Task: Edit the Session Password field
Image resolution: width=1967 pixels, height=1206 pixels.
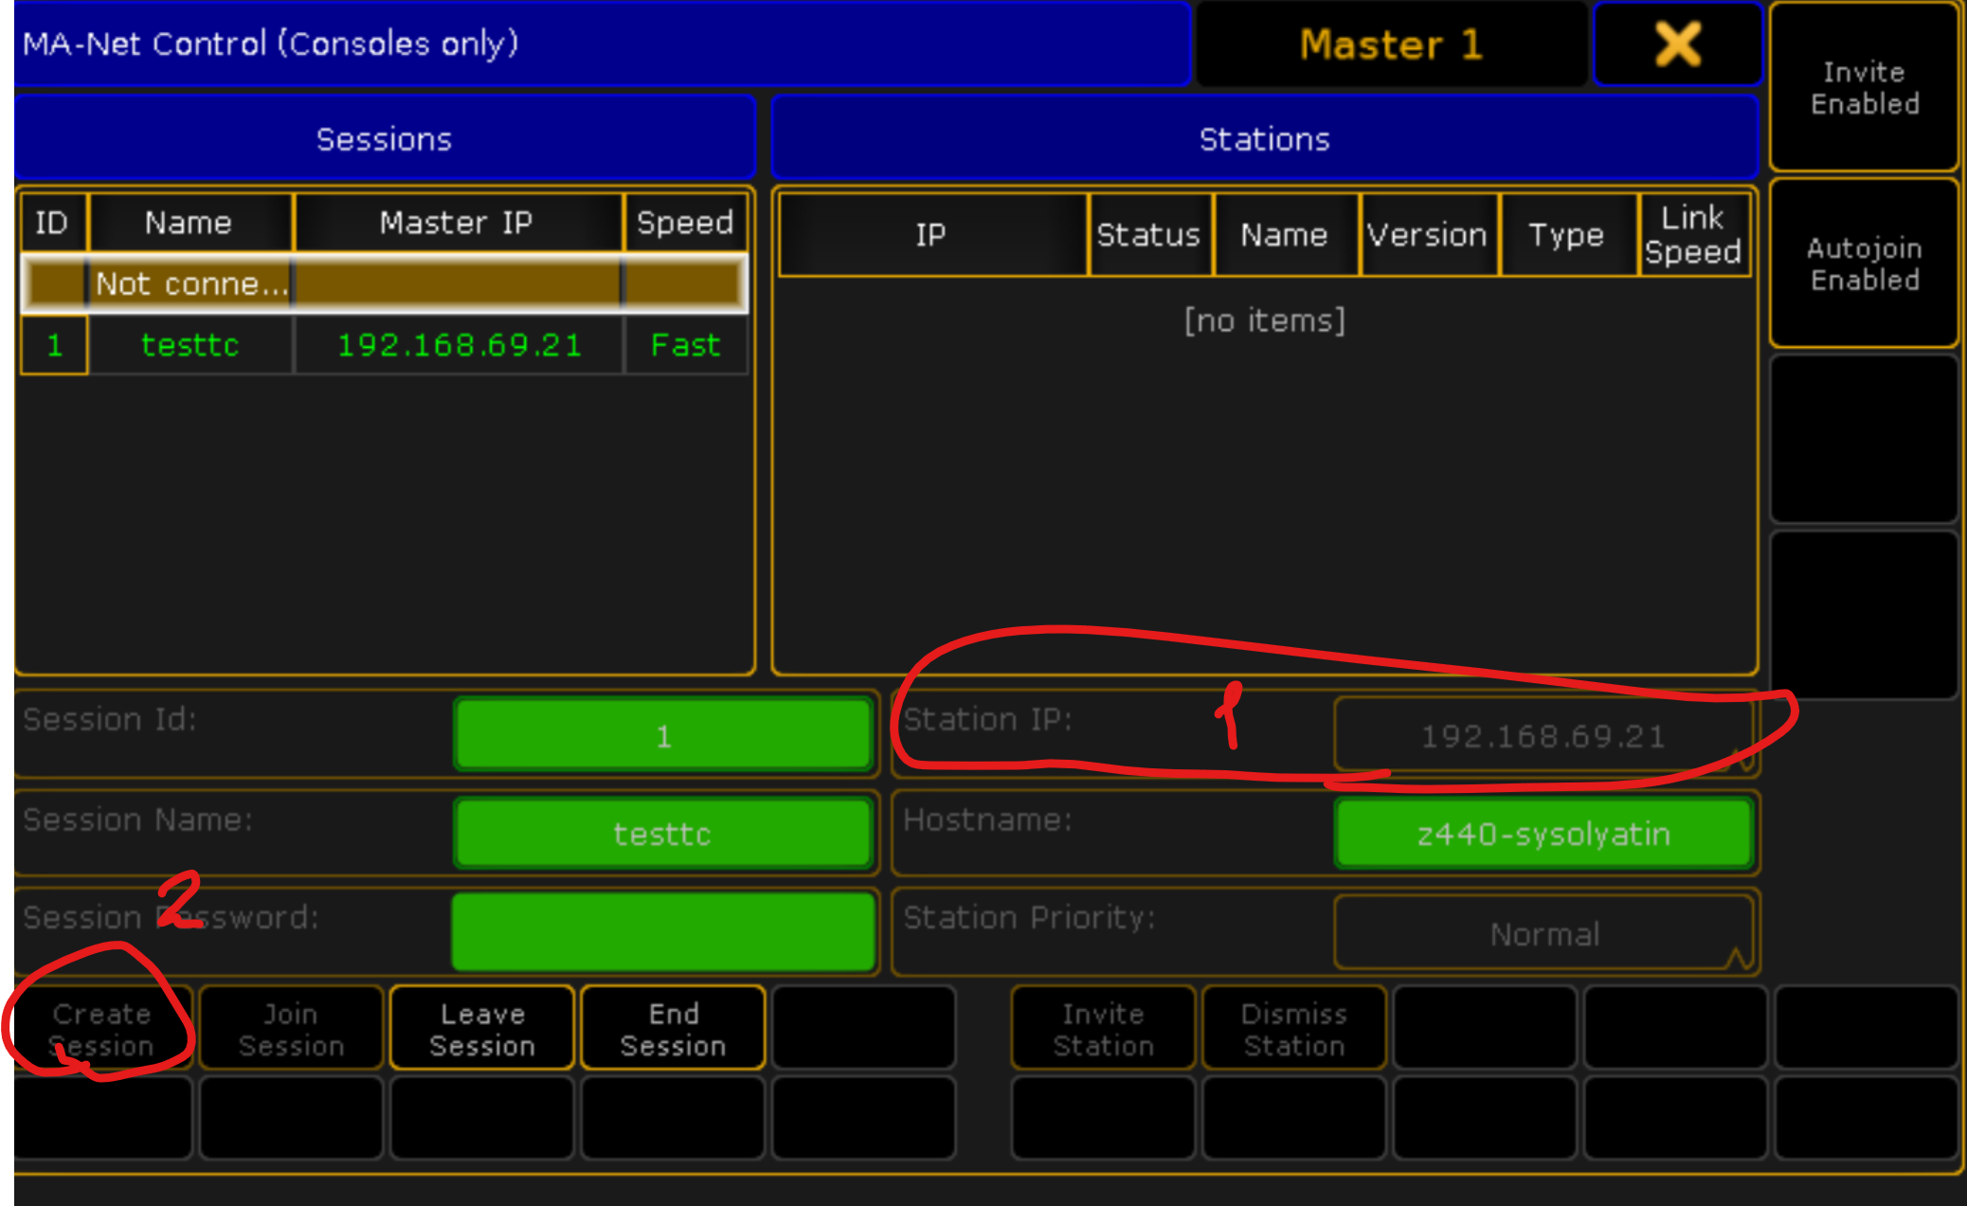Action: coord(663,932)
